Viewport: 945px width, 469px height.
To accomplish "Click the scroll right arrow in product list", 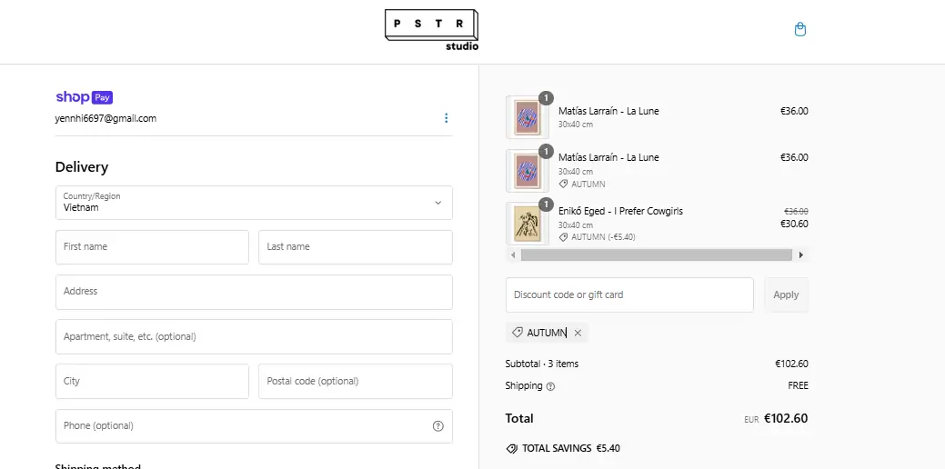I will coord(800,255).
